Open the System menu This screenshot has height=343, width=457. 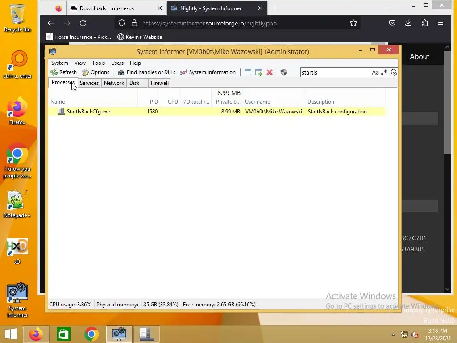pos(59,63)
